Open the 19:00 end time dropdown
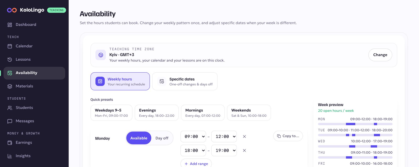 point(224,151)
